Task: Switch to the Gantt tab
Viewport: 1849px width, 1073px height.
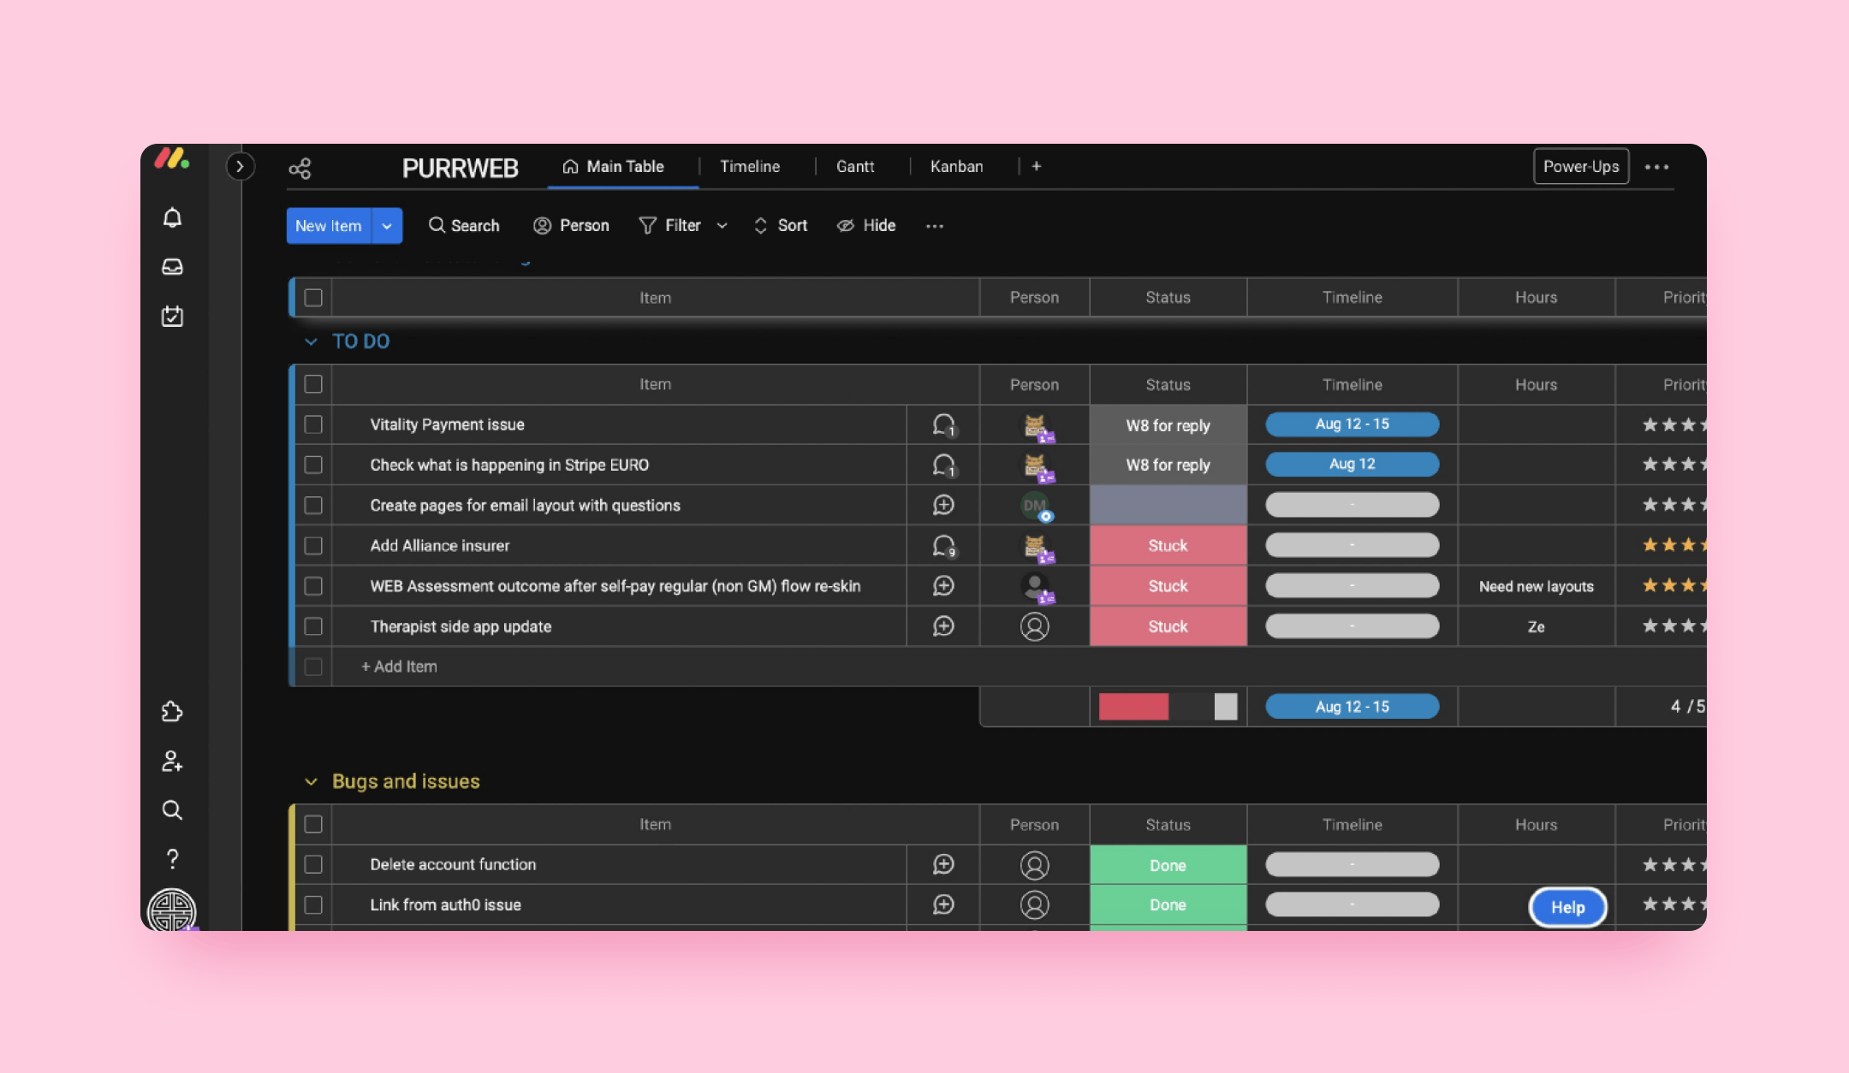Action: tap(854, 167)
